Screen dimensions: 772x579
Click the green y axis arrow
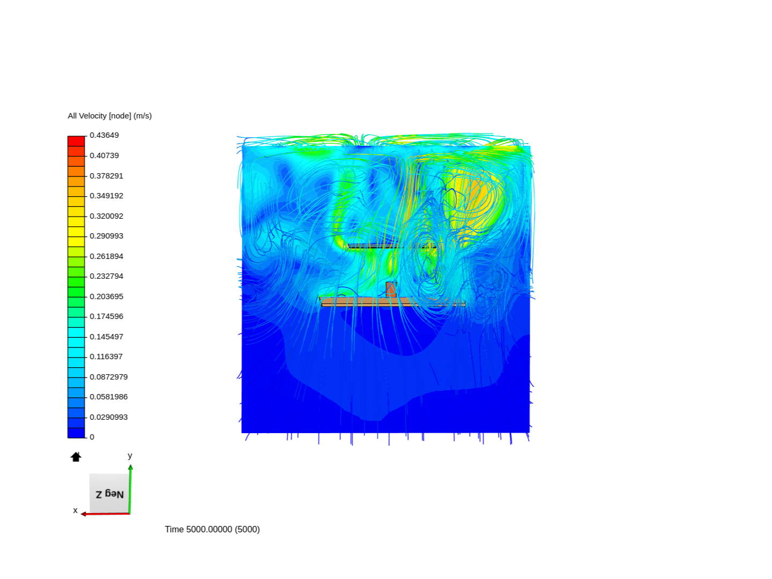tap(130, 488)
